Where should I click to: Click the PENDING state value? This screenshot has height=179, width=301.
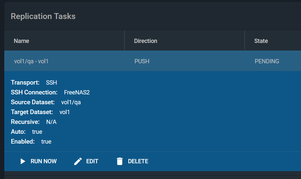(x=267, y=61)
